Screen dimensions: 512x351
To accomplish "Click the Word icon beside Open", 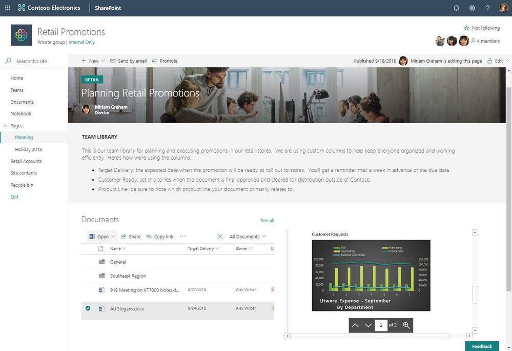I will [x=92, y=236].
